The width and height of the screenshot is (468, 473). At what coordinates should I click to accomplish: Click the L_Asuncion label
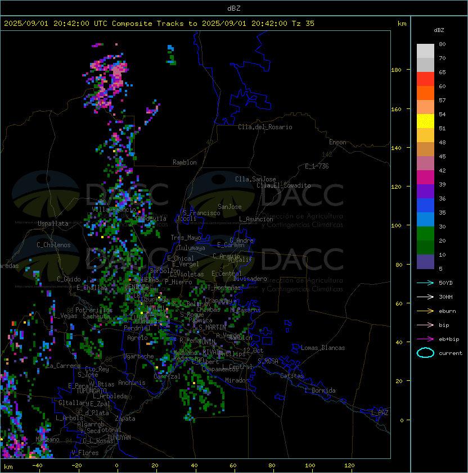[256, 219]
